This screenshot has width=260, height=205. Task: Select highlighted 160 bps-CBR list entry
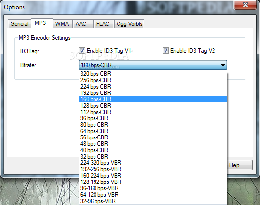pyautogui.click(x=153, y=99)
